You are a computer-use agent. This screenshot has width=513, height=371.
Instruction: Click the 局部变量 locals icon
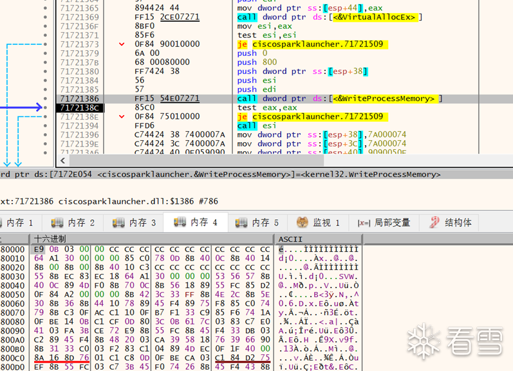(x=364, y=223)
